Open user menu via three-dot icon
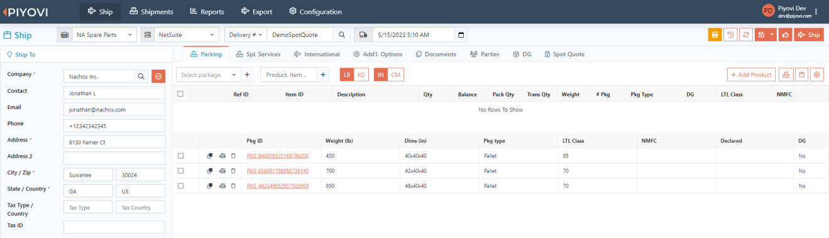Viewport: 829px width, 238px height. [816, 11]
